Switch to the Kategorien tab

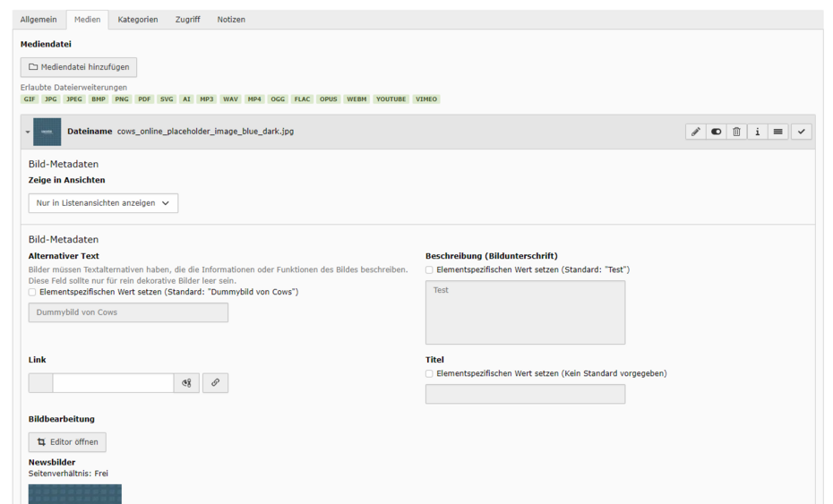(x=138, y=20)
